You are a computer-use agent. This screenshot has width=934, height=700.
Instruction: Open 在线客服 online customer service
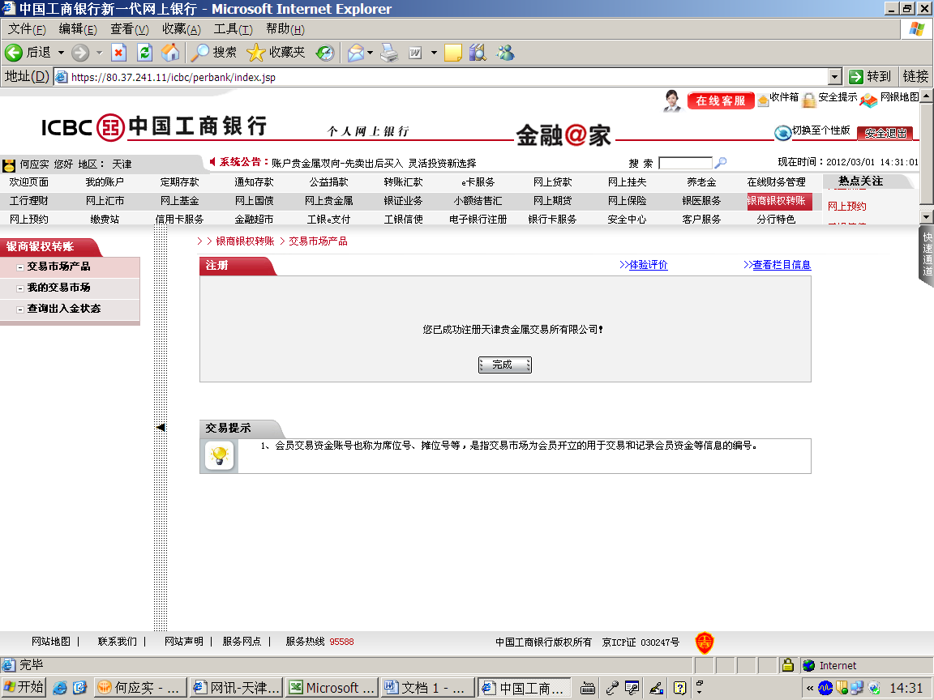[721, 100]
